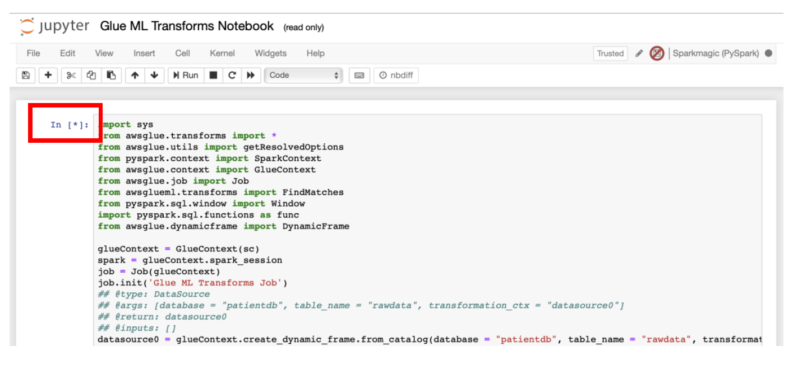Click the (read only) label
802x374 pixels.
[303, 27]
